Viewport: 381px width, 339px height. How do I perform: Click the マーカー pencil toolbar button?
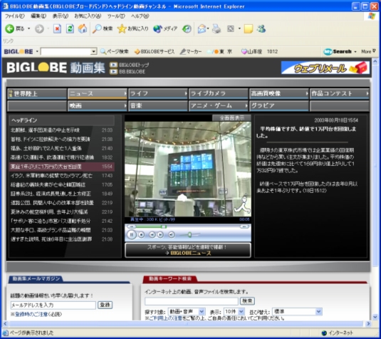tap(191, 51)
